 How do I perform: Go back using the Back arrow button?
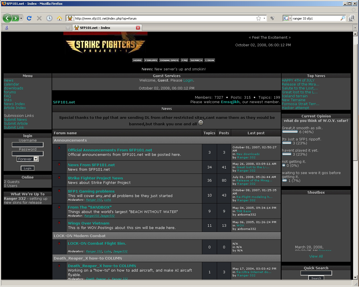point(7,18)
